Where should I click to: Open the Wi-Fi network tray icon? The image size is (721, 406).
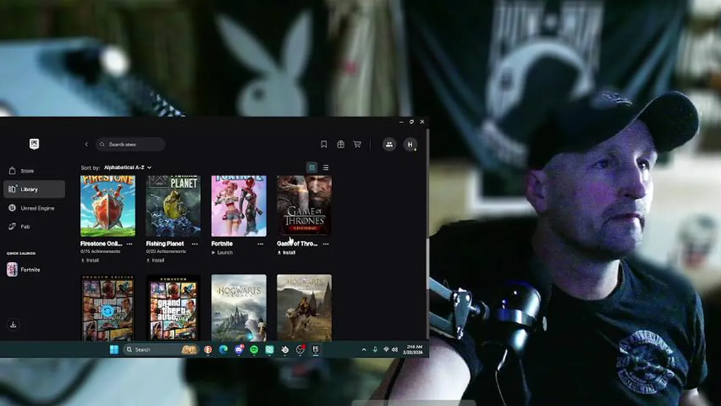(x=386, y=350)
